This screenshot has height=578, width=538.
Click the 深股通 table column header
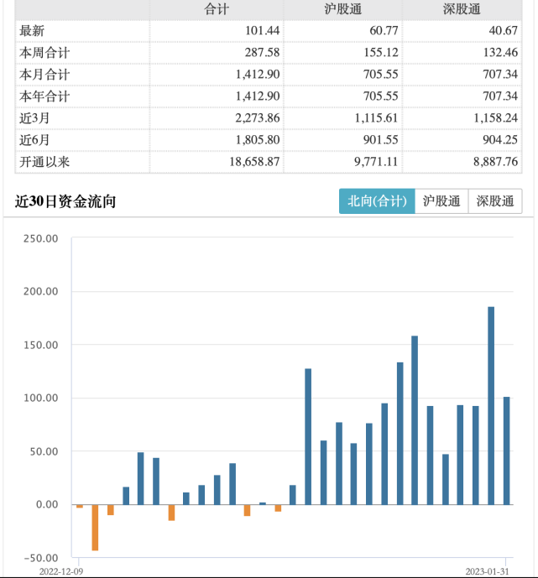[461, 9]
